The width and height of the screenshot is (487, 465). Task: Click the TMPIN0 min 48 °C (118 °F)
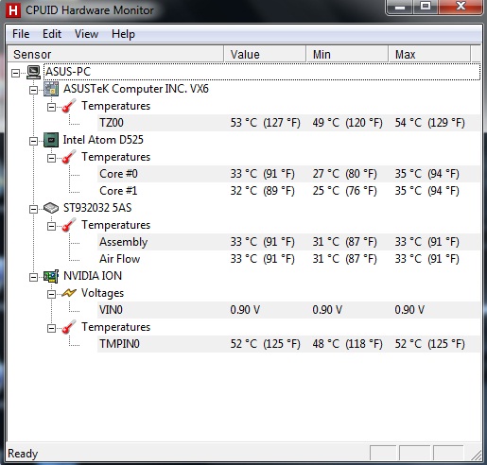click(x=347, y=344)
